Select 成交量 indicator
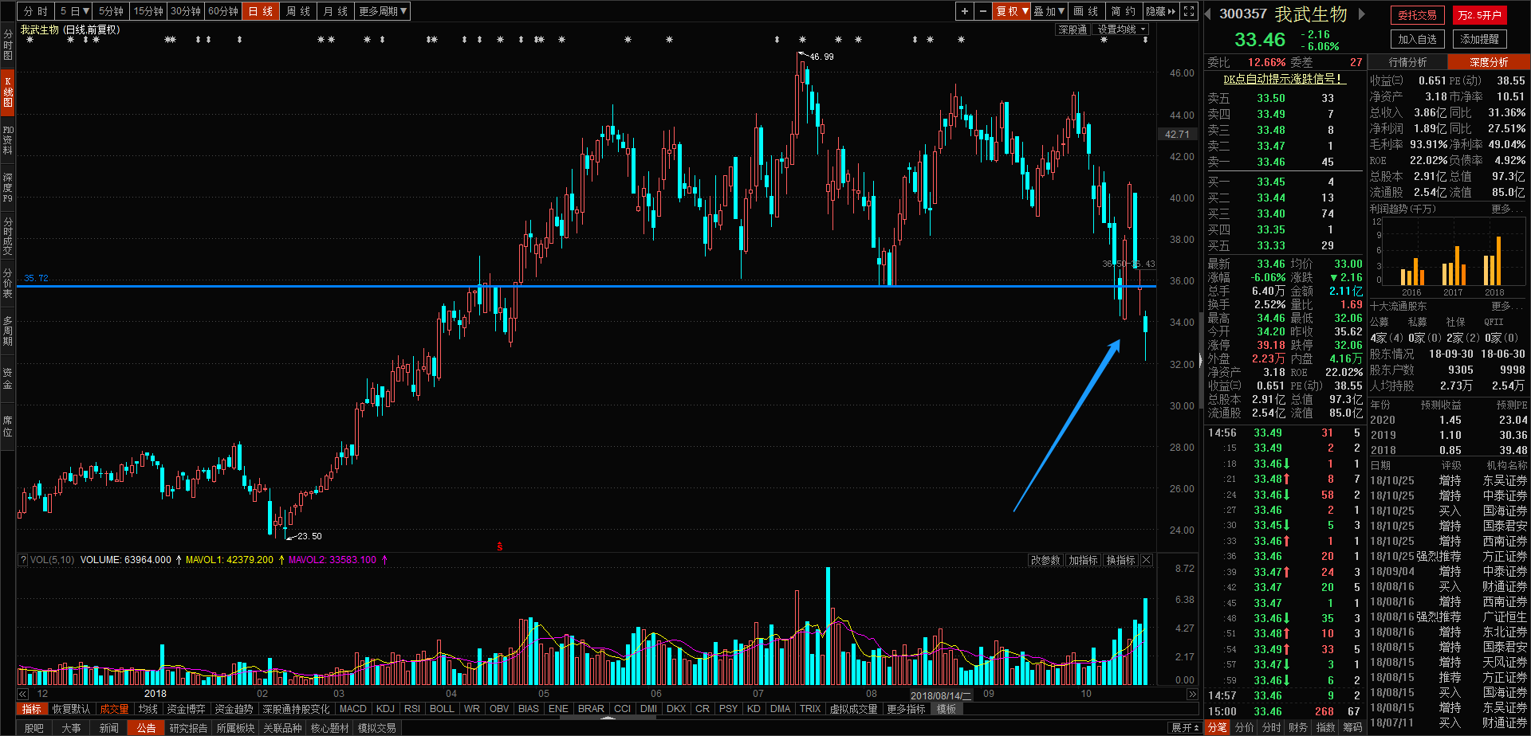This screenshot has width=1531, height=736. click(x=114, y=709)
